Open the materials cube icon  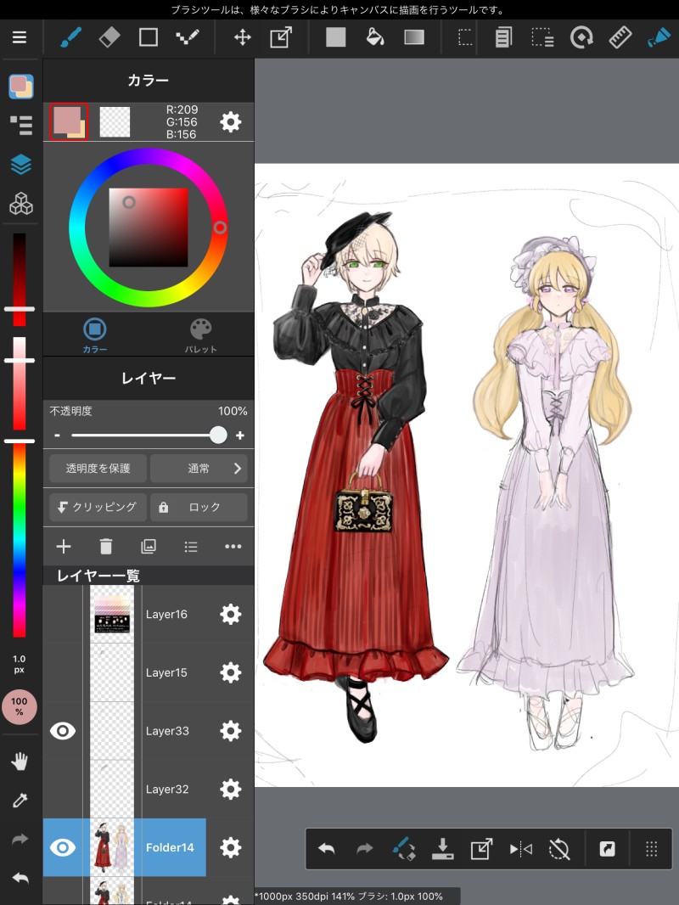[21, 203]
